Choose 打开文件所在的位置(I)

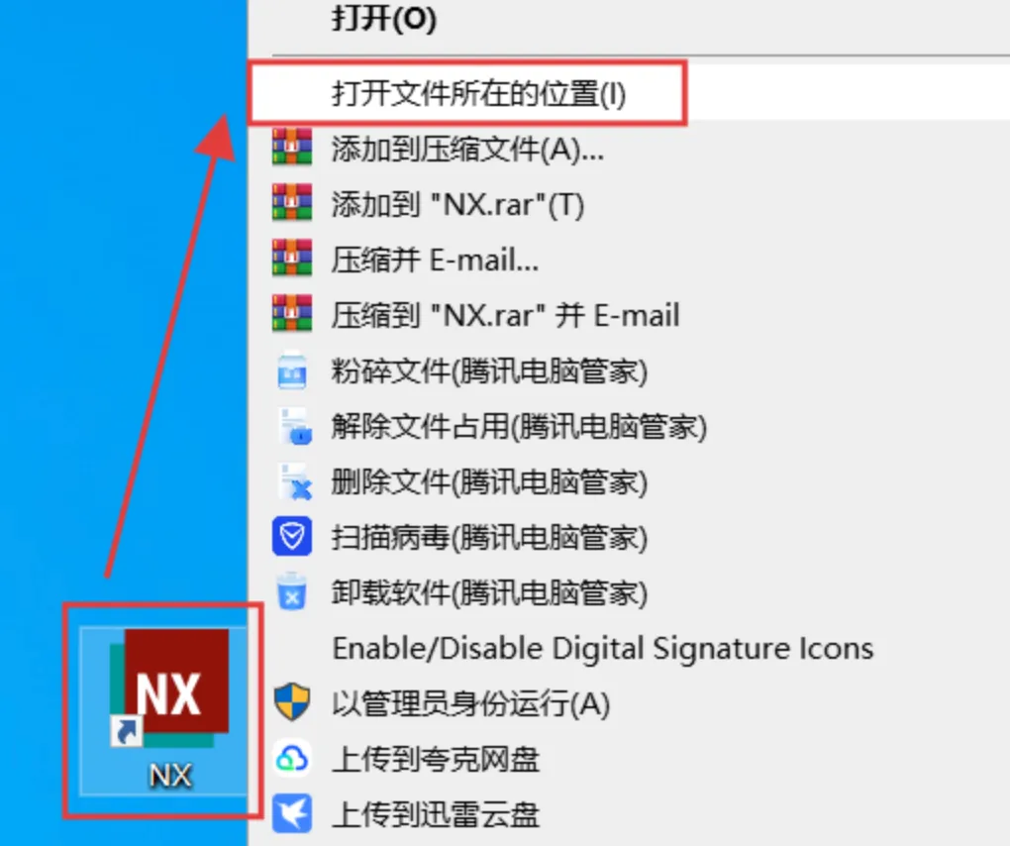pos(478,94)
